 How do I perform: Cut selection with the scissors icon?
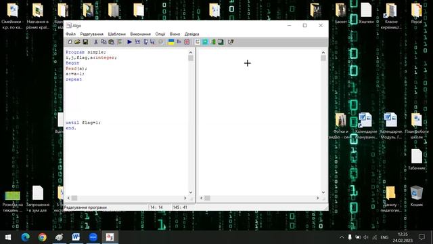[x=96, y=42]
